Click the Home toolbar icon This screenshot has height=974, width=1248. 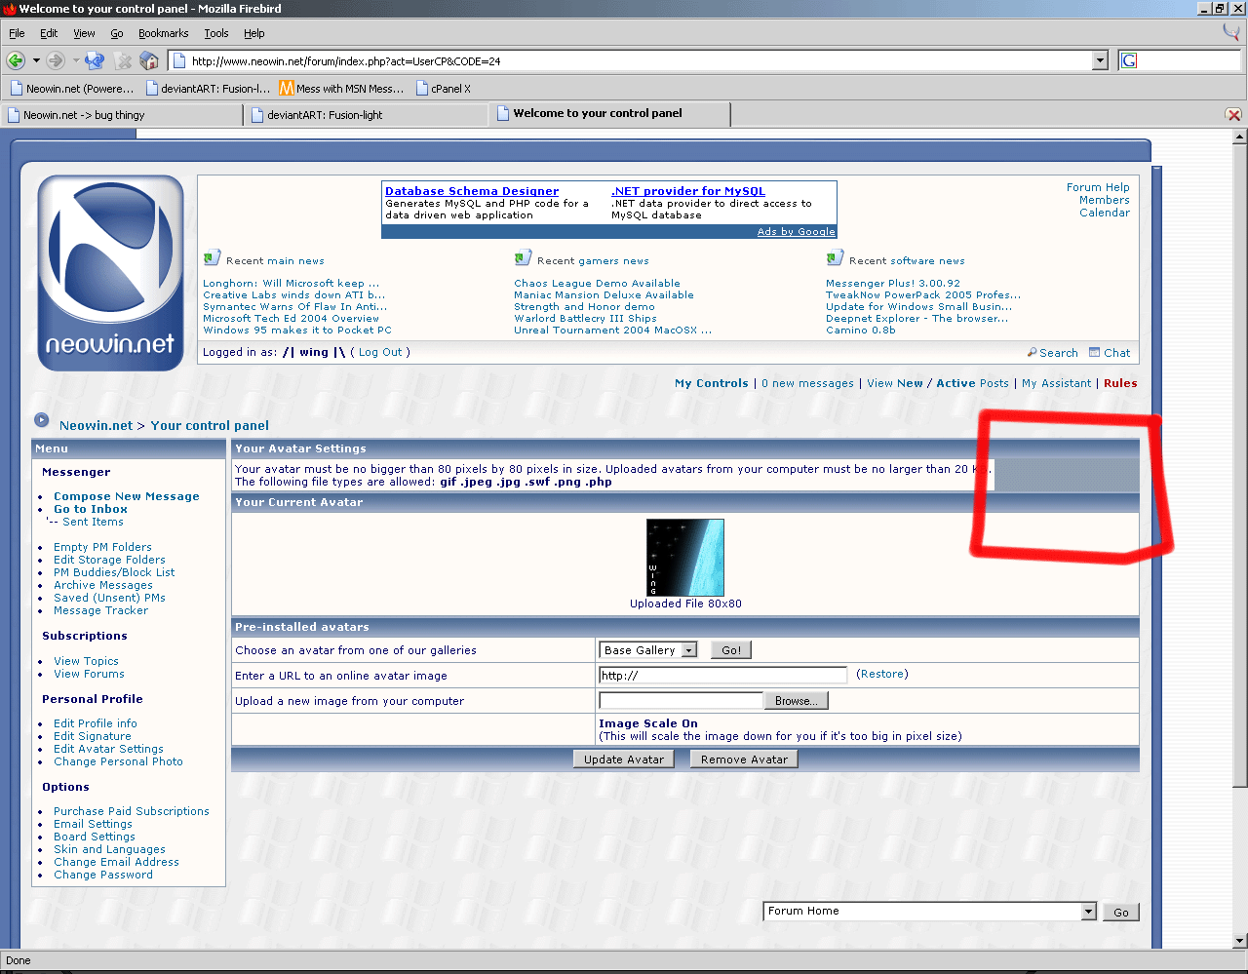[149, 60]
